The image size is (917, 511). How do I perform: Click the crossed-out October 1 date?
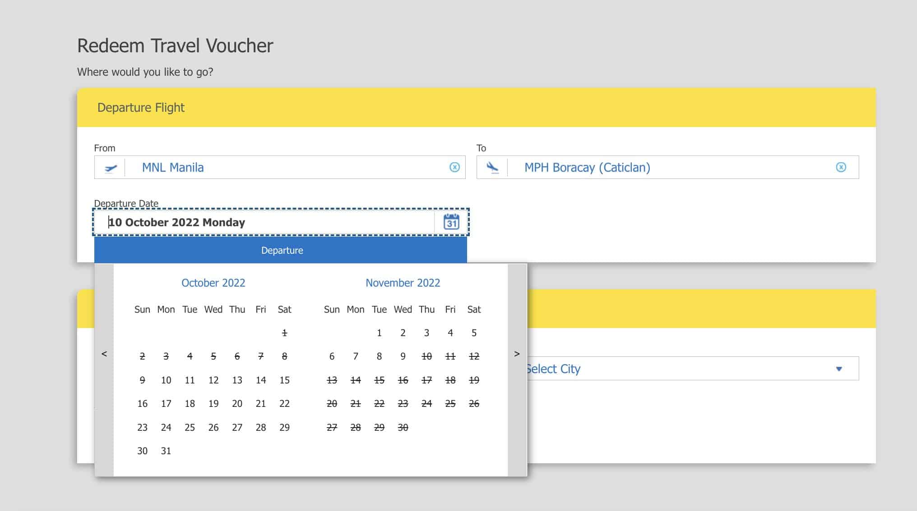tap(284, 333)
